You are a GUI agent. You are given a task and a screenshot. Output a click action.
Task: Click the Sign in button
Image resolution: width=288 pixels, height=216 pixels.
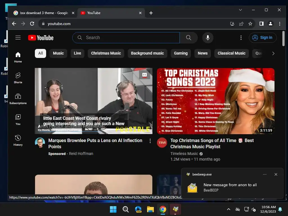tap(263, 38)
